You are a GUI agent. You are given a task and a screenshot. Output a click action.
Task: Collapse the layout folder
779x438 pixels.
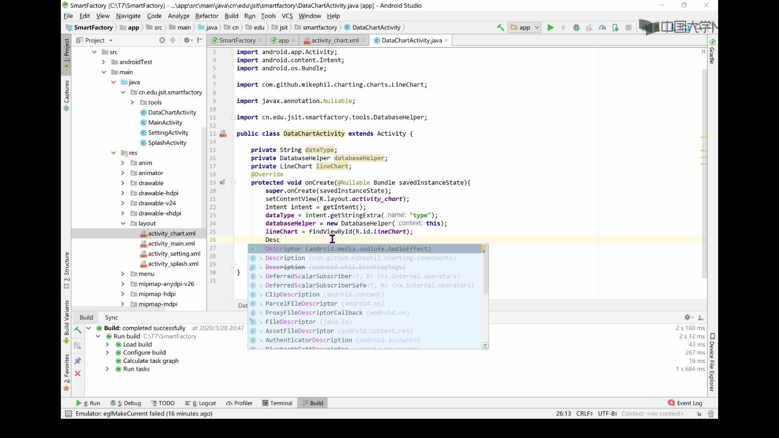coord(123,223)
